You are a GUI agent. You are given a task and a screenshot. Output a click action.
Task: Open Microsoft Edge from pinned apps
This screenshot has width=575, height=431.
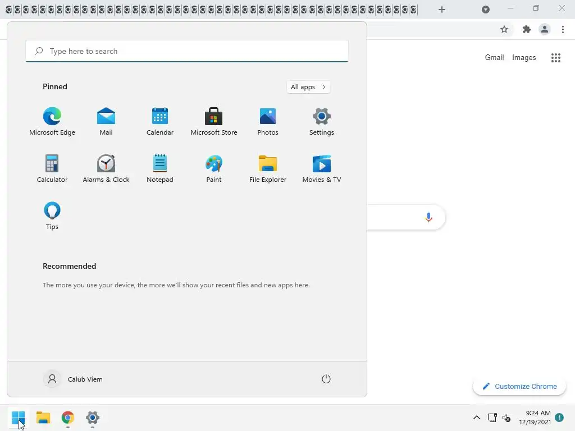click(52, 122)
